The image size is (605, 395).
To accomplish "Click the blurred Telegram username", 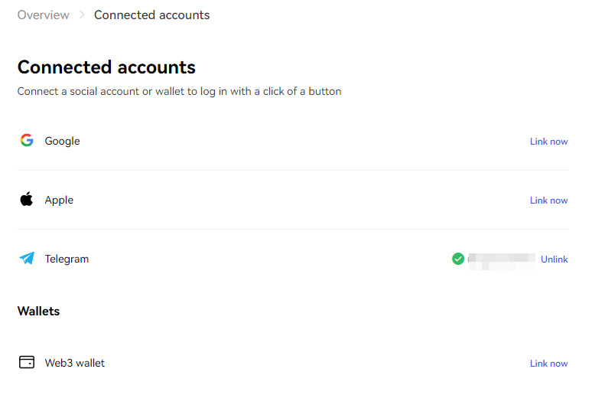I will coord(502,261).
